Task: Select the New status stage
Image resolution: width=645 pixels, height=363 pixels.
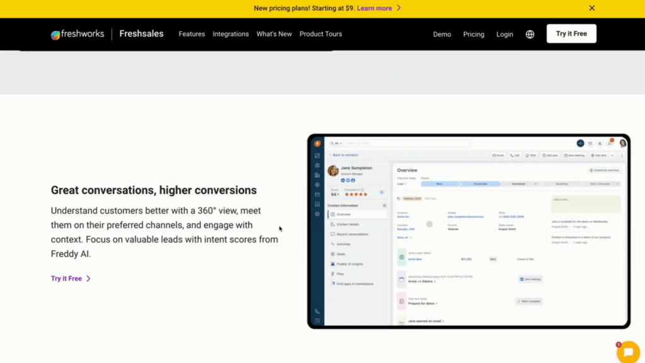Action: [x=439, y=184]
